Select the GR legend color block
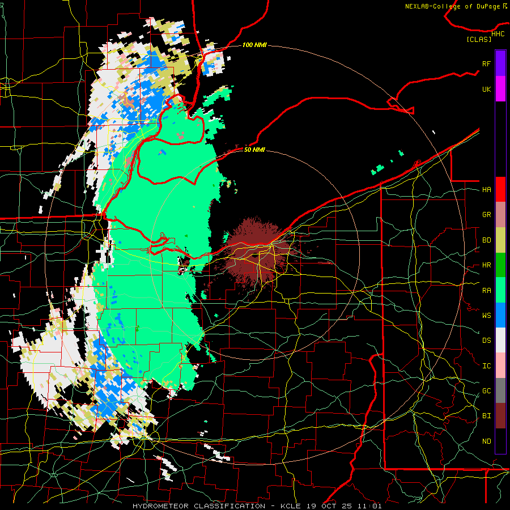Viewport: 510px width, 510px height. pyautogui.click(x=500, y=215)
